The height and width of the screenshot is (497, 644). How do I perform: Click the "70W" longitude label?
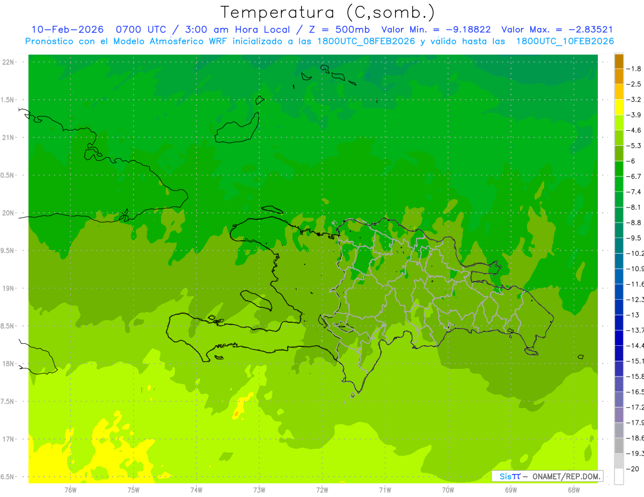point(448,489)
